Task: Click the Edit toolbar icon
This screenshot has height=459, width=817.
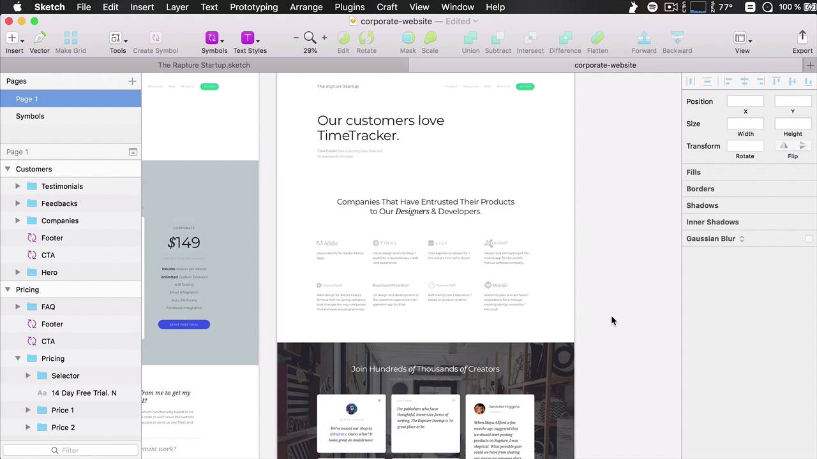Action: 343,38
